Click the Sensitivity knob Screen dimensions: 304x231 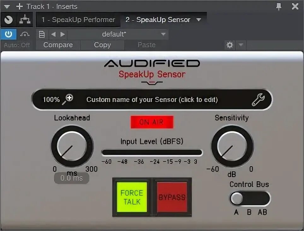click(x=232, y=146)
